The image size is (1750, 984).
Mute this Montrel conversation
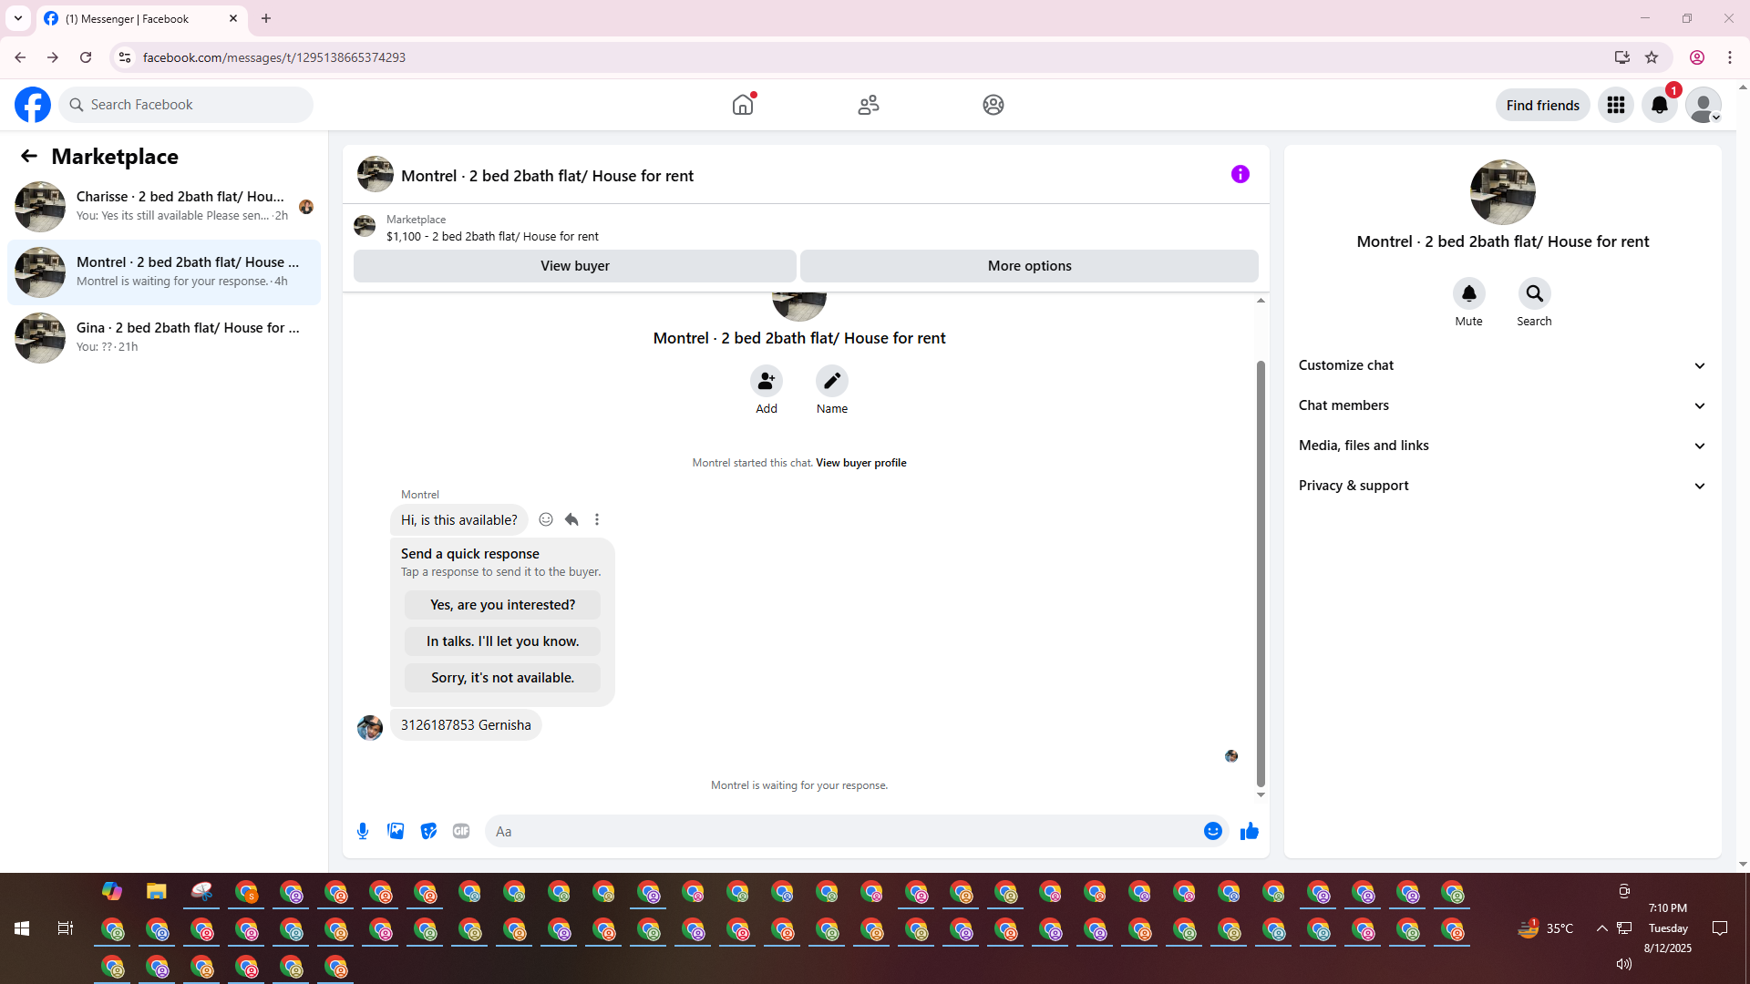click(1468, 293)
